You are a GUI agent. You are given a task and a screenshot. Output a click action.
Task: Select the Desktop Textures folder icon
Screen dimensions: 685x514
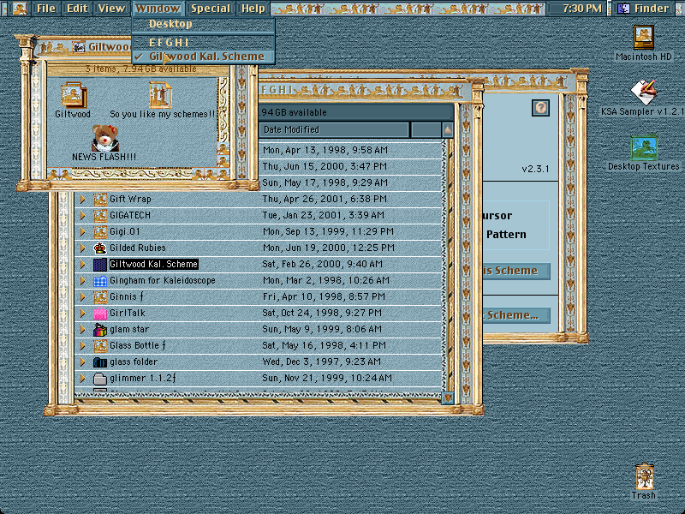tap(644, 147)
